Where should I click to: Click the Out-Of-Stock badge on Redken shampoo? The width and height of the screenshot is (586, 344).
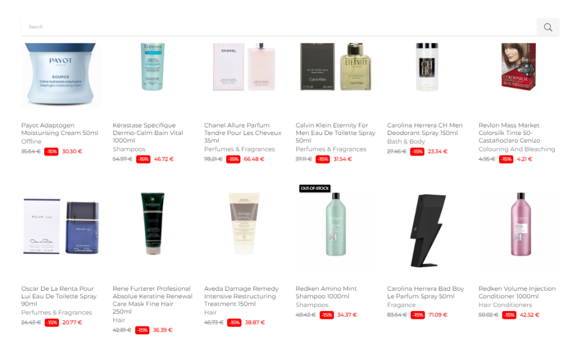click(x=315, y=189)
